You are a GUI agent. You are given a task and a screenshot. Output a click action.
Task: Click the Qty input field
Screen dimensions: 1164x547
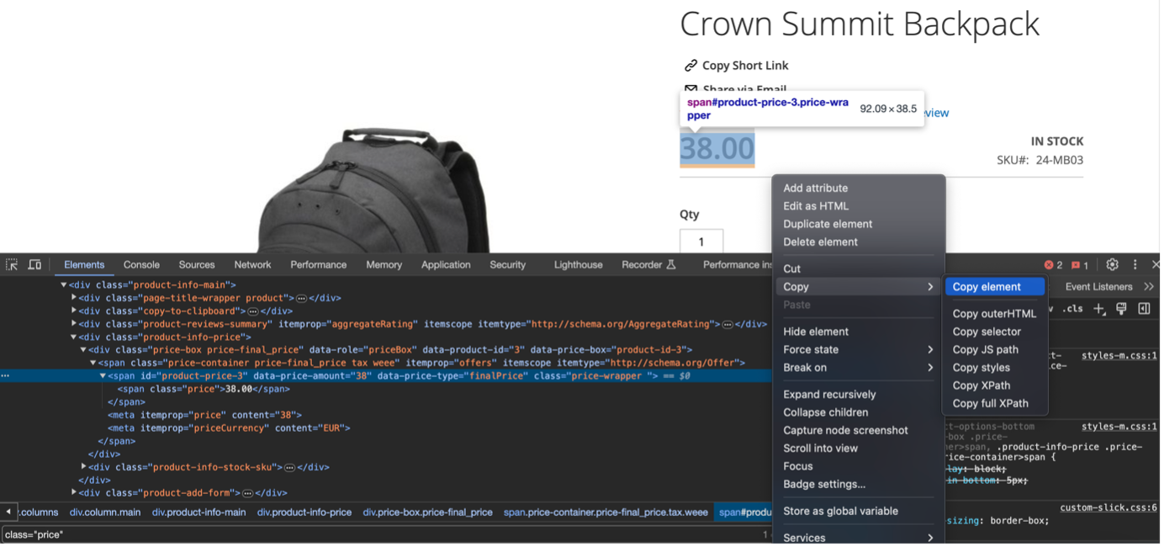[701, 242]
